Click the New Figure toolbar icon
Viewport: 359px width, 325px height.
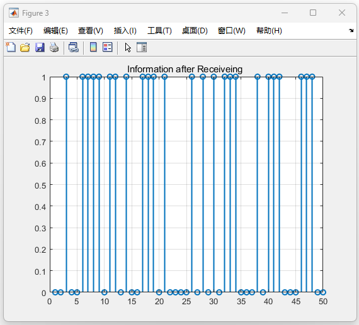[11, 48]
